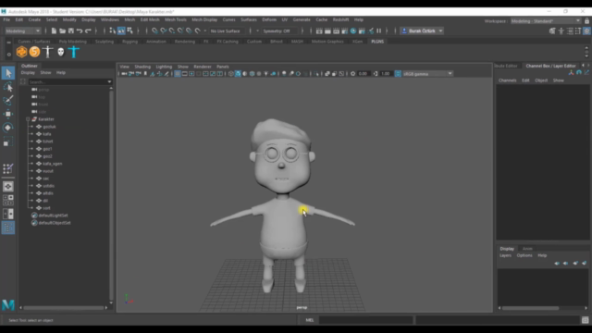592x333 pixels.
Task: Open the Channels menu in Channel Box
Action: [x=507, y=80]
